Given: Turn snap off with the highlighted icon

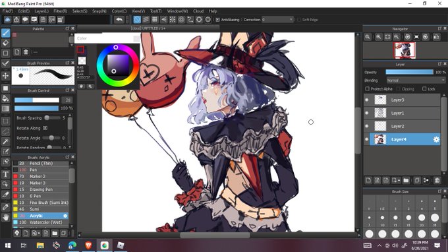Looking at the screenshot, I should [x=137, y=19].
